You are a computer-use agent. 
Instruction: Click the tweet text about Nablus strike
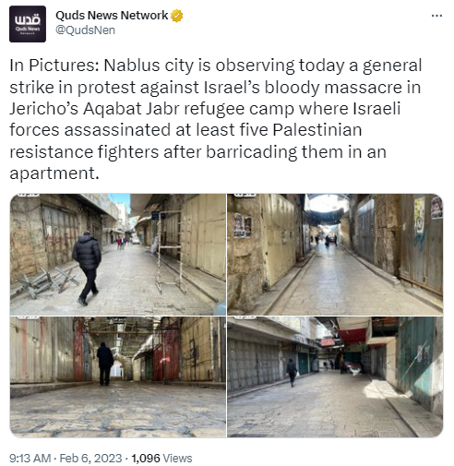tap(215, 119)
